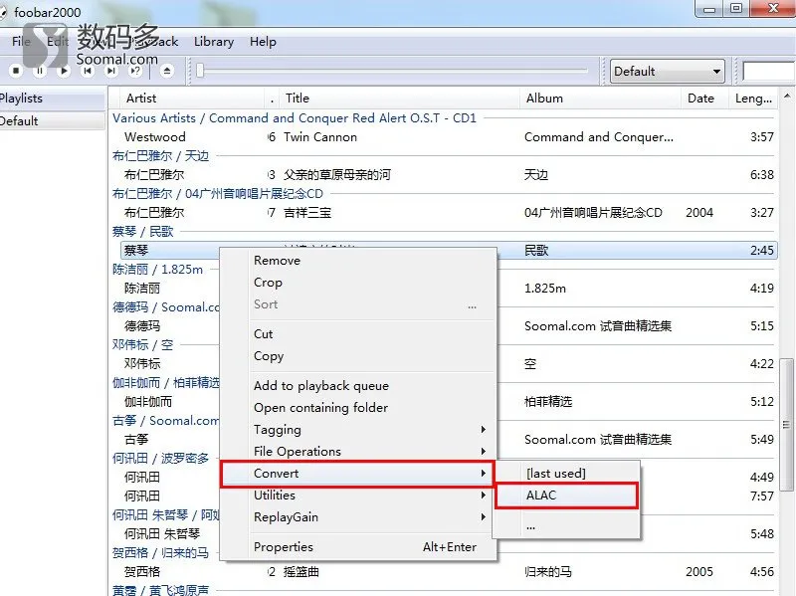Skip to previous track button

click(88, 71)
